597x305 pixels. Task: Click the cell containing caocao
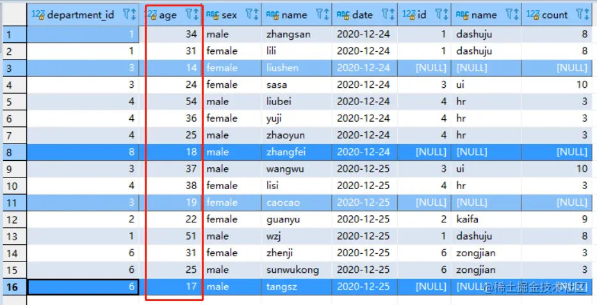coord(297,202)
